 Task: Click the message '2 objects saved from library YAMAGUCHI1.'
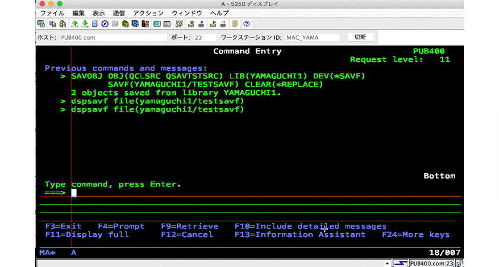176,93
